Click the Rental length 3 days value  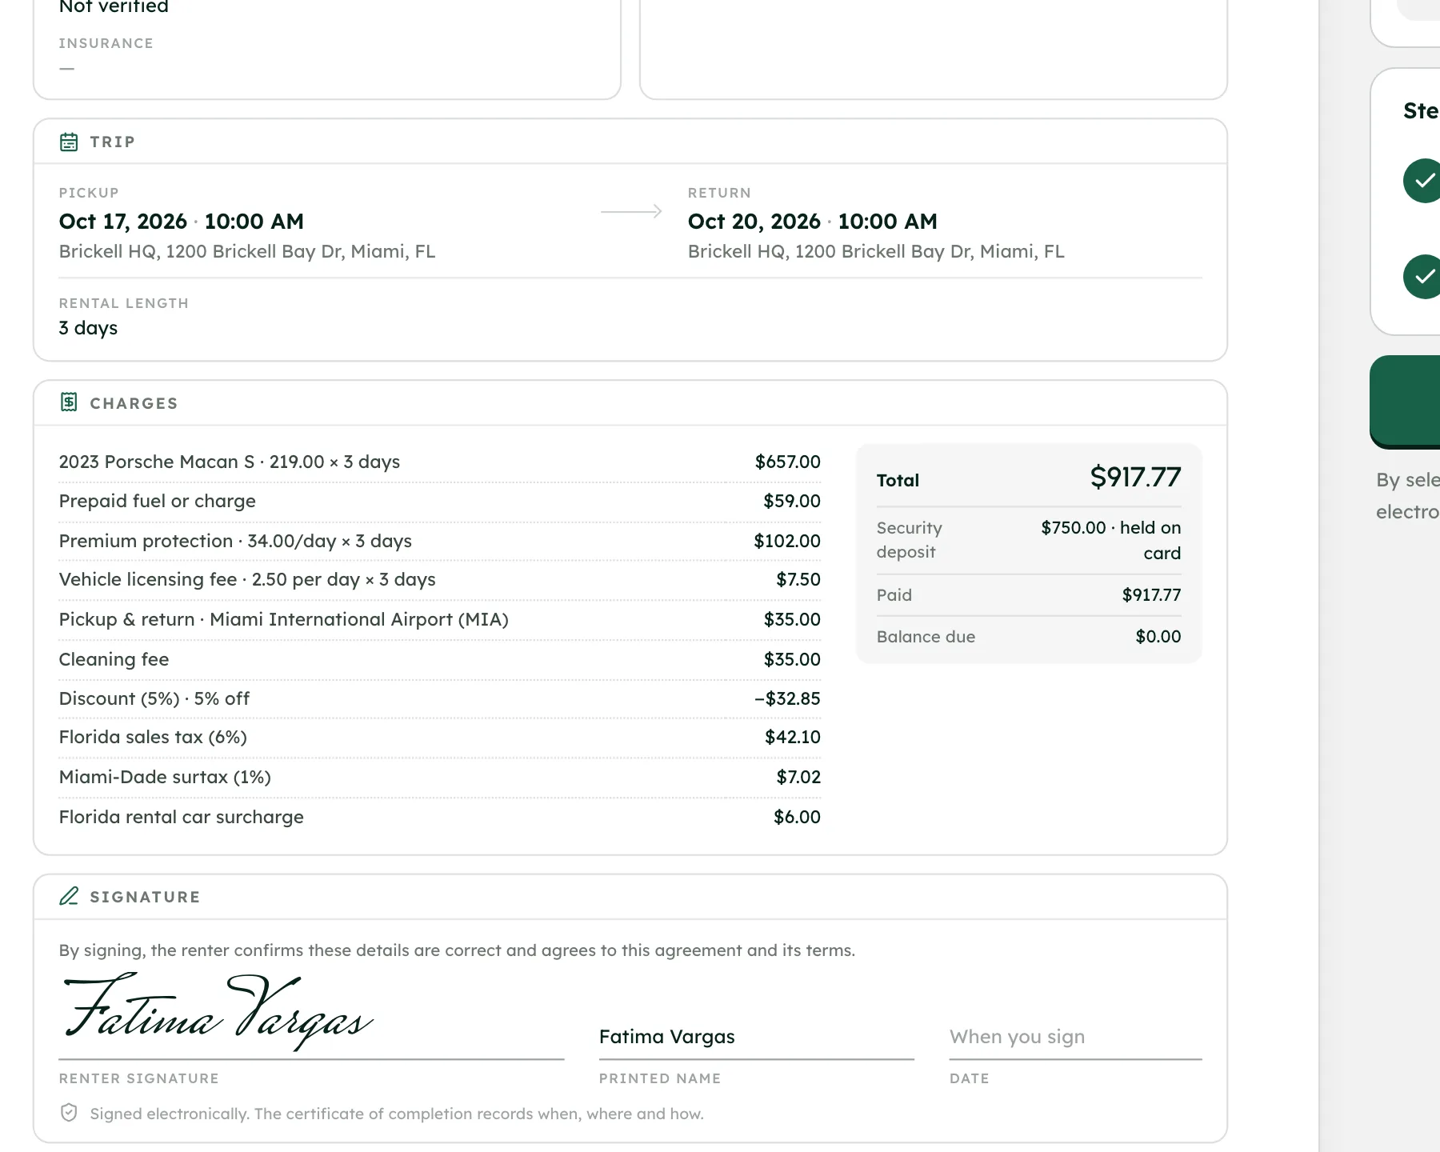pos(88,328)
